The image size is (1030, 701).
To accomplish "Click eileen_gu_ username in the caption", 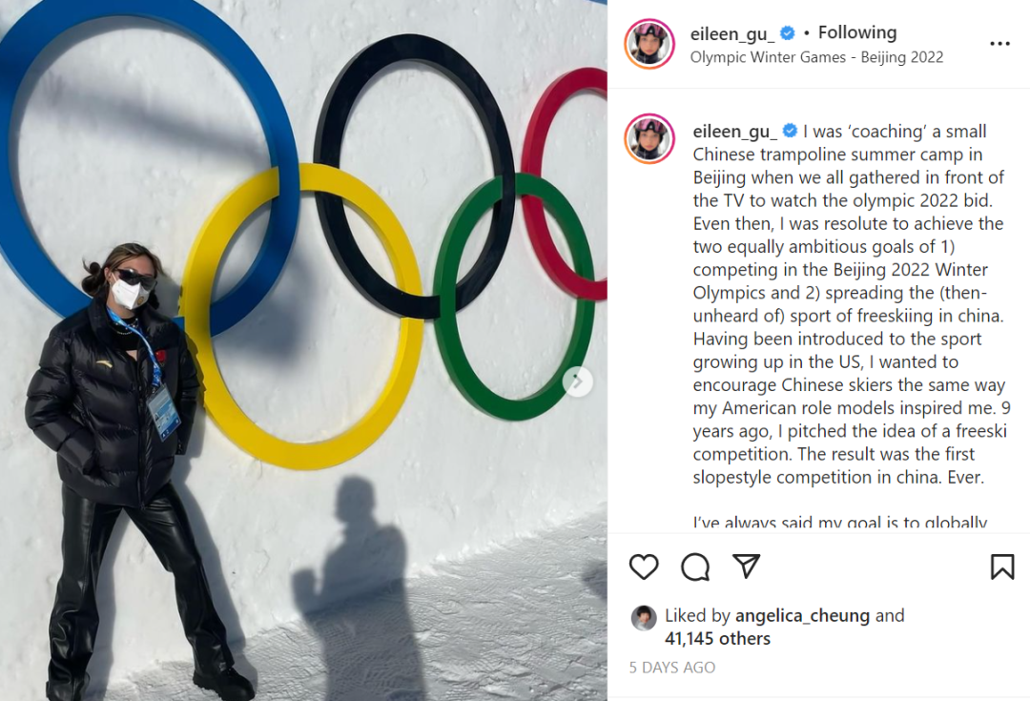I will [x=735, y=132].
